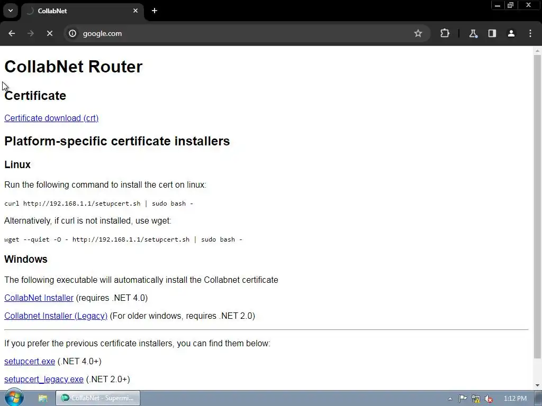Viewport: 542px width, 406px height.
Task: Go back to the previous page
Action: point(12,33)
